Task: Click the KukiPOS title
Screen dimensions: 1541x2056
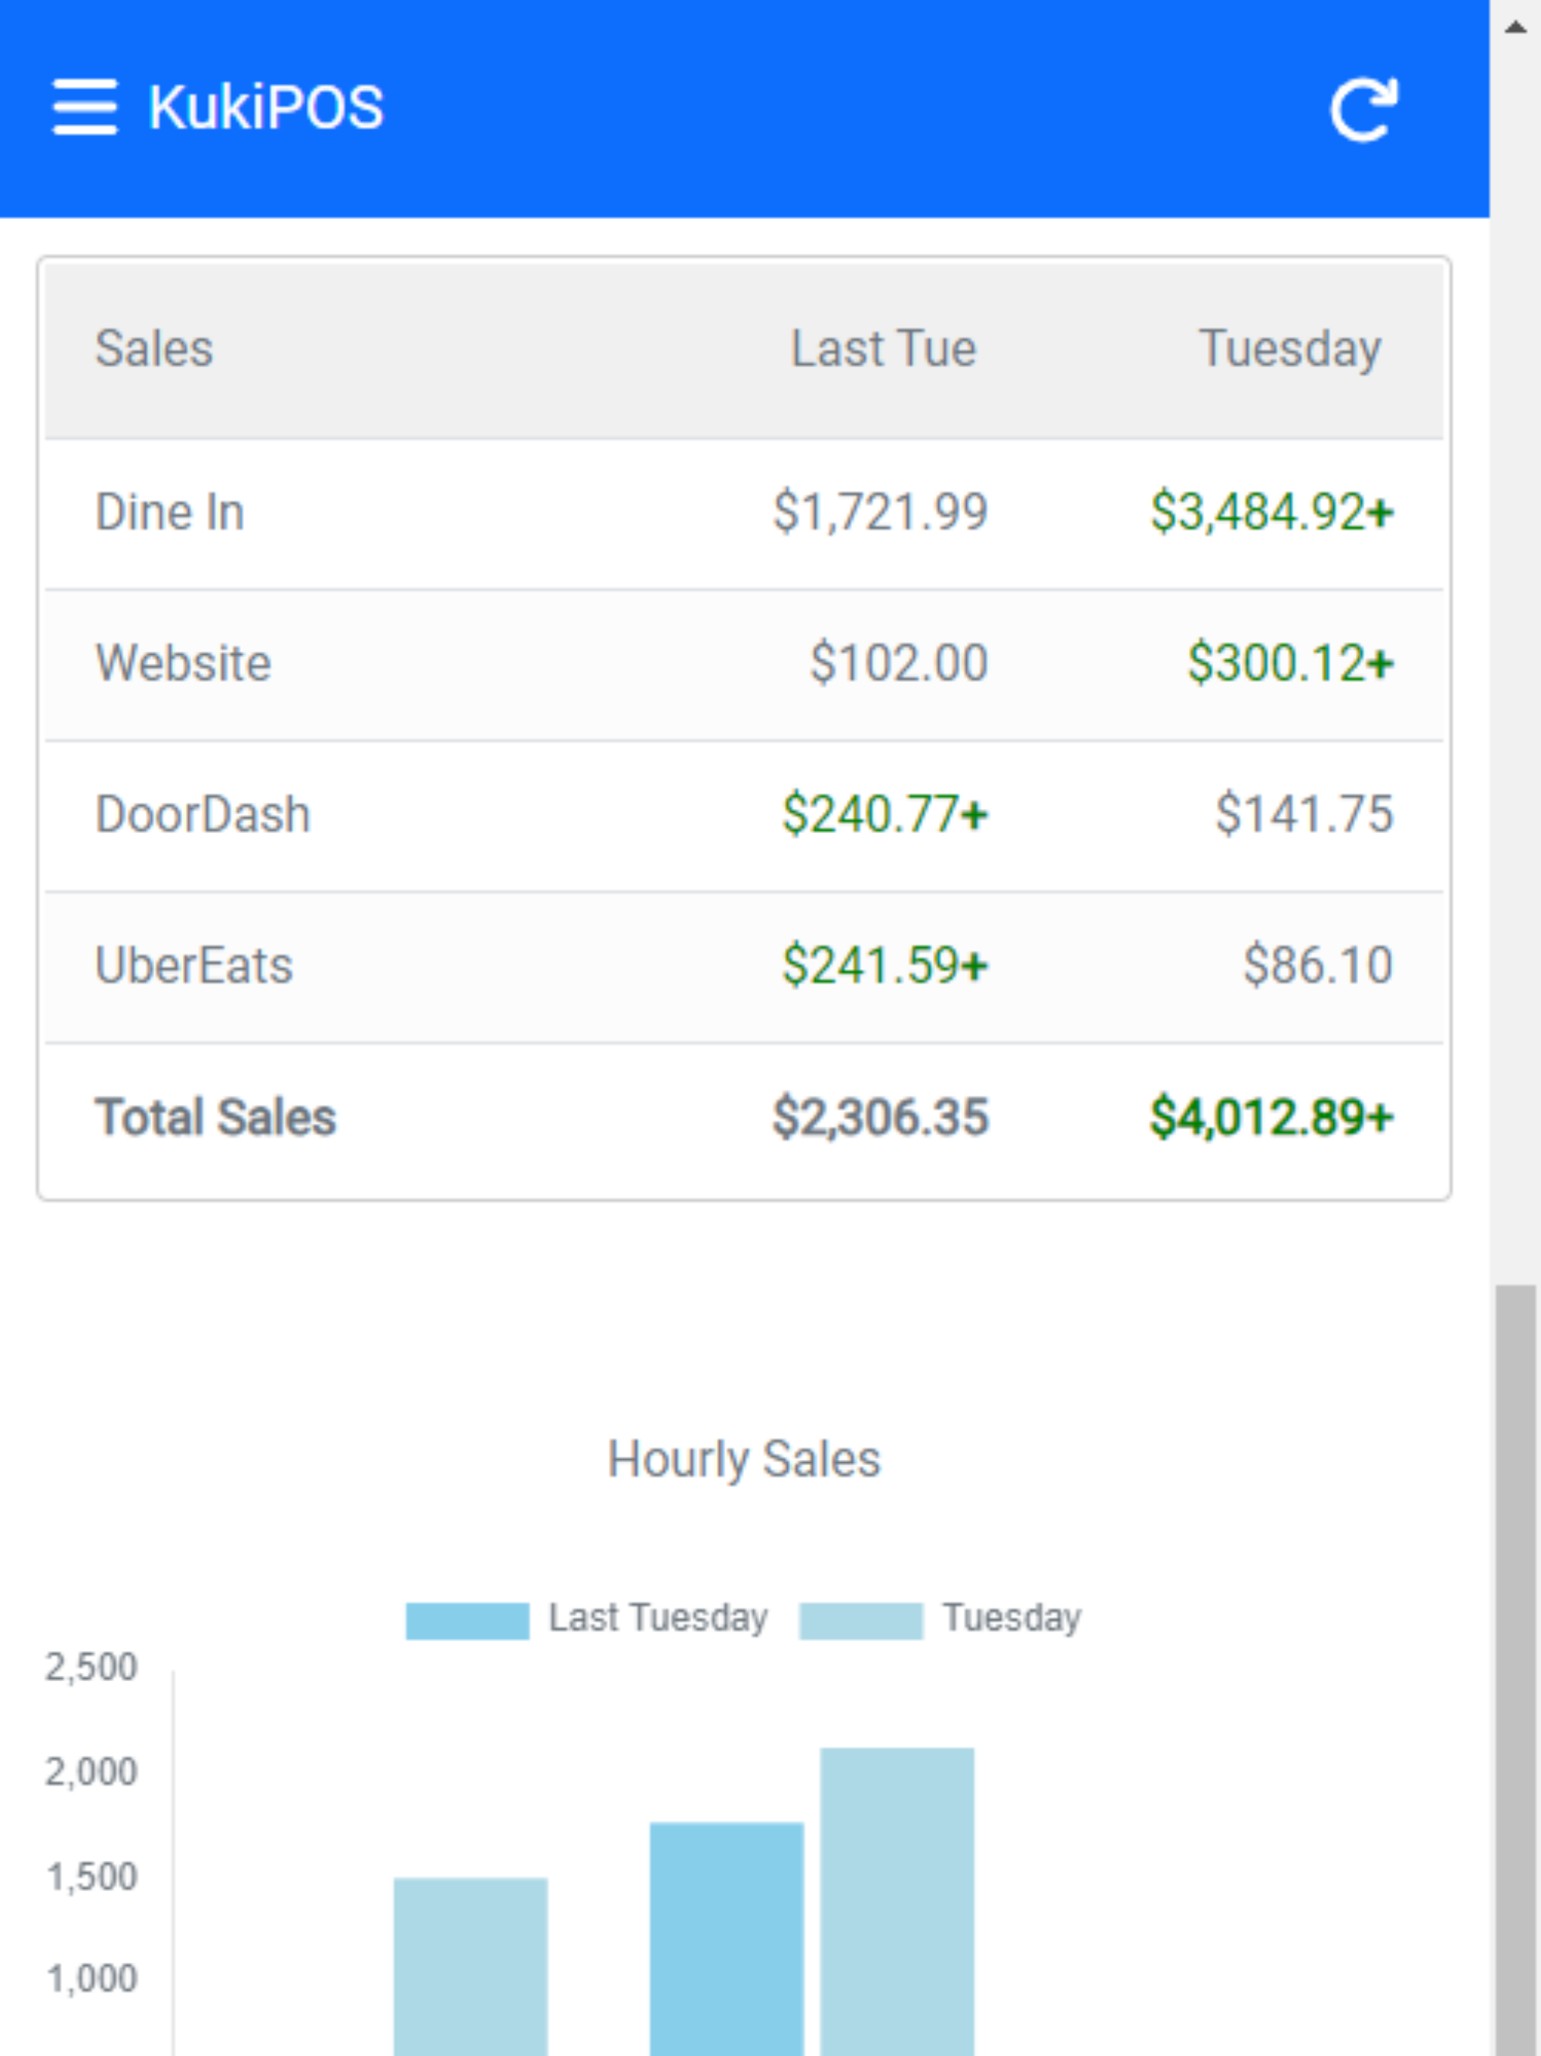Action: [266, 107]
